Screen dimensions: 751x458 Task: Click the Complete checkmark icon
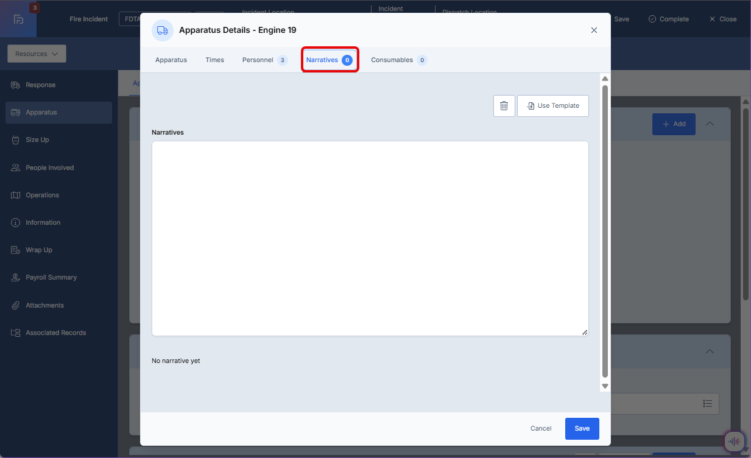click(x=652, y=19)
